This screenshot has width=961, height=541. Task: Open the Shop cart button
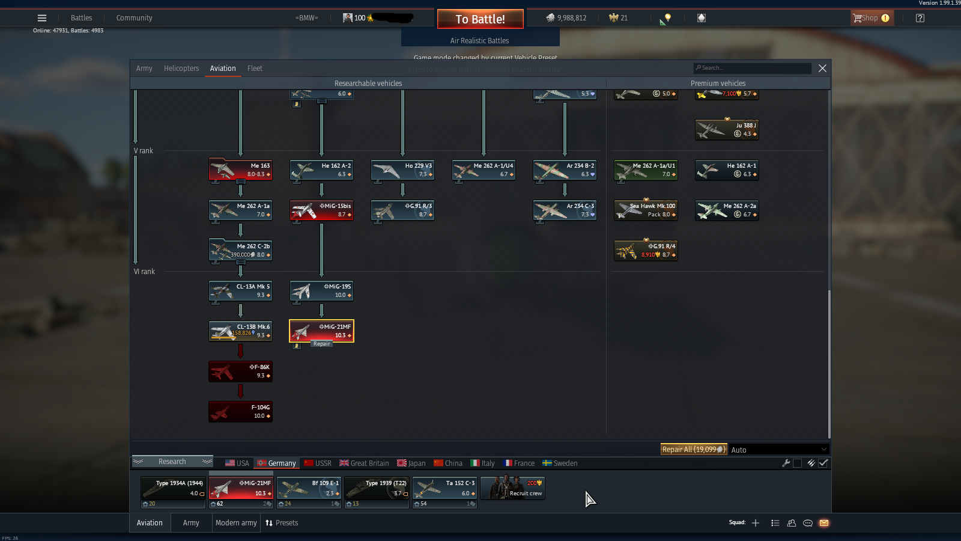(x=872, y=18)
